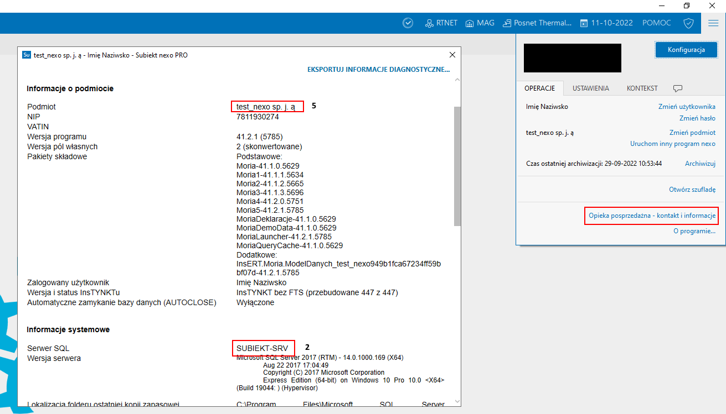Open the 11-10-2022 date calendar
The width and height of the screenshot is (726, 414).
(x=607, y=23)
